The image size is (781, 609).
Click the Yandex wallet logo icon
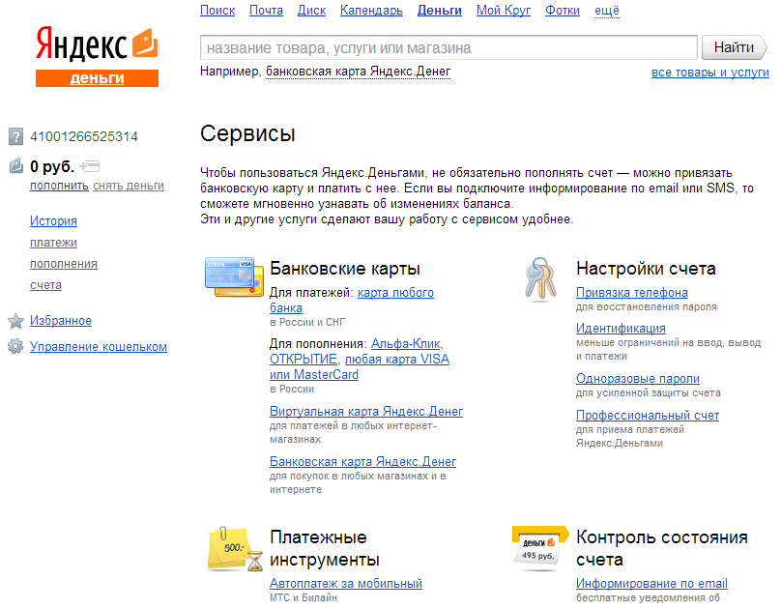[x=145, y=43]
